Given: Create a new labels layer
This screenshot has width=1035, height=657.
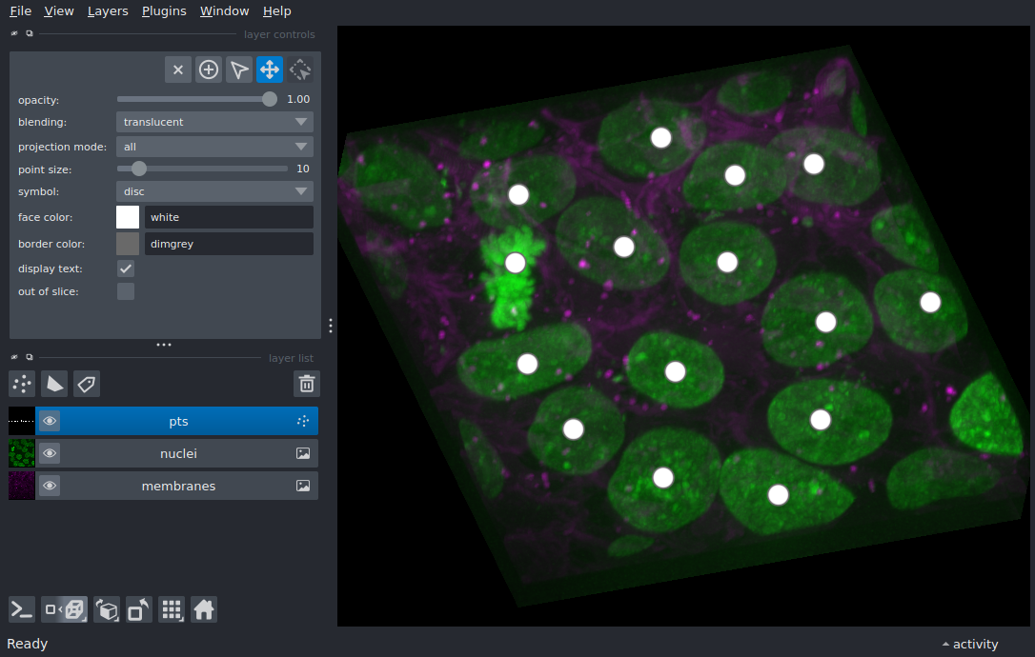Looking at the screenshot, I should coord(87,384).
